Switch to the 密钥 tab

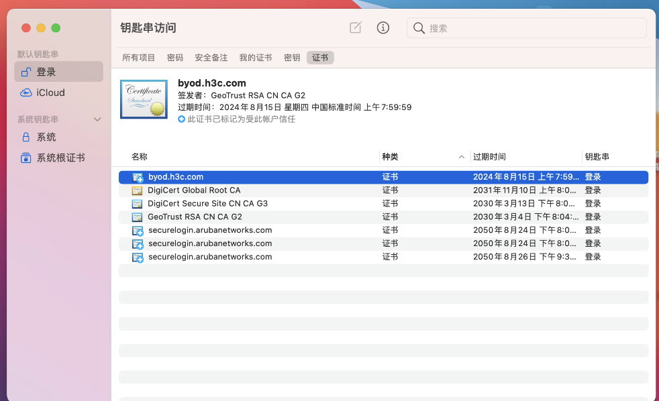[292, 58]
